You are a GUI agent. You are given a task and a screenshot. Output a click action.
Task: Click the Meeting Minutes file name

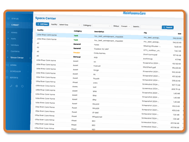click(x=152, y=46)
